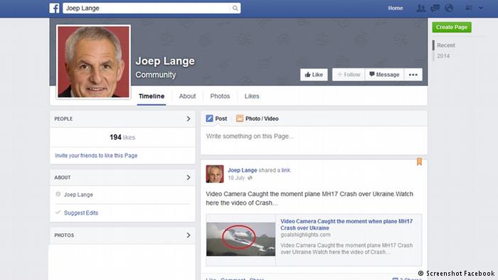Click the 194 likes count
Screen dimensions: 498x280
coord(122,137)
